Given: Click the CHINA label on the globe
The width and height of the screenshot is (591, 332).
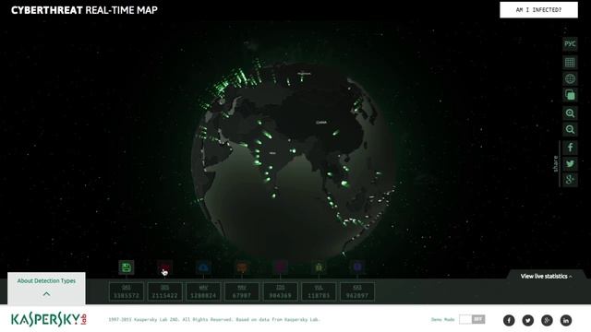Looking at the screenshot, I should [321, 123].
